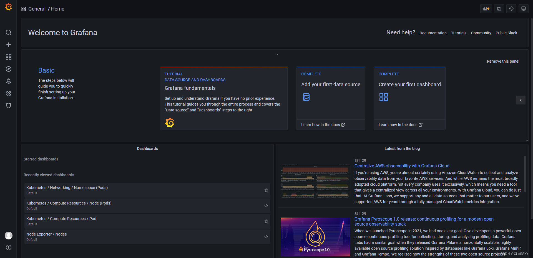533x258 pixels.
Task: Open the Alerting bell icon
Action: pos(9,81)
